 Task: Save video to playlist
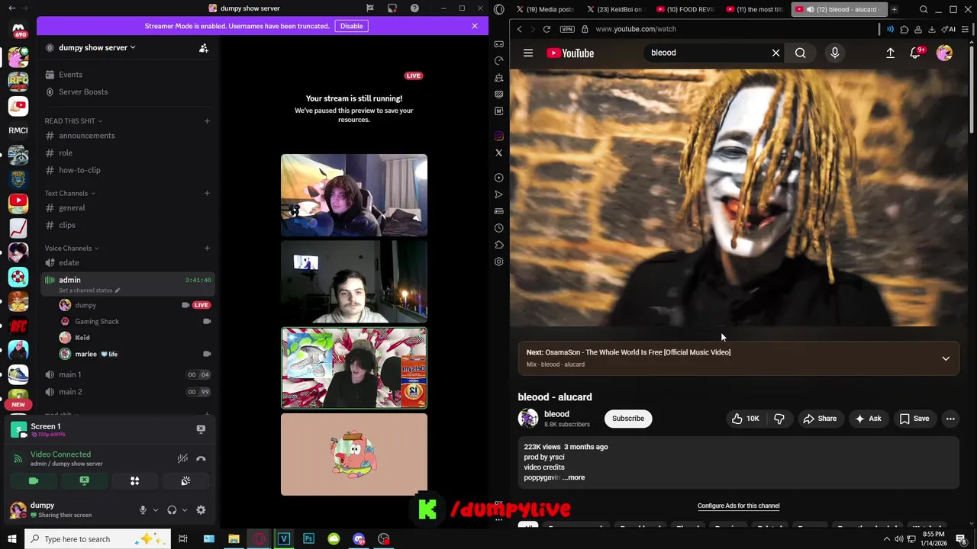click(914, 419)
